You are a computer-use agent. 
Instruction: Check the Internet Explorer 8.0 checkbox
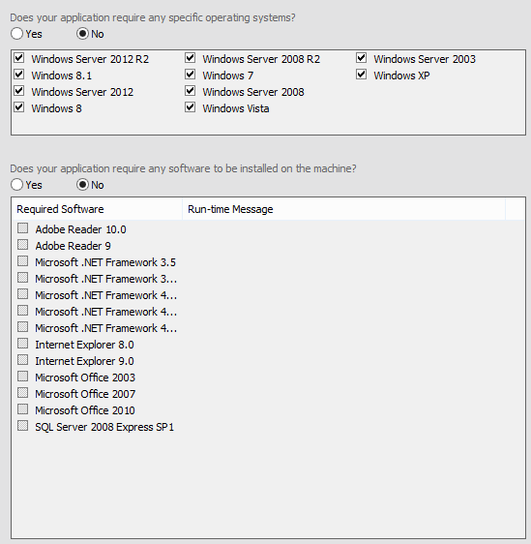pos(23,344)
